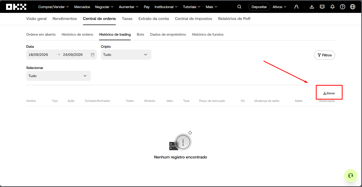The width and height of the screenshot is (362, 187).
Task: Open the Dados de empréstimo subtab
Action: (168, 34)
